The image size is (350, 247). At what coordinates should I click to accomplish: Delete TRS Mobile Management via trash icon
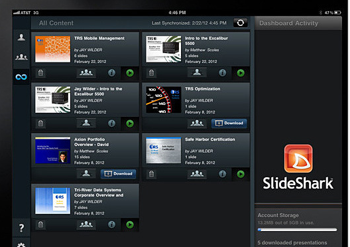tap(40, 73)
